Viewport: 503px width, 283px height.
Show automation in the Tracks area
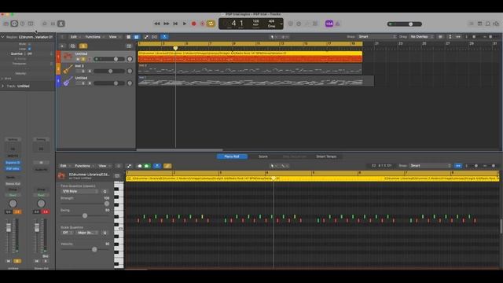pyautogui.click(x=146, y=37)
